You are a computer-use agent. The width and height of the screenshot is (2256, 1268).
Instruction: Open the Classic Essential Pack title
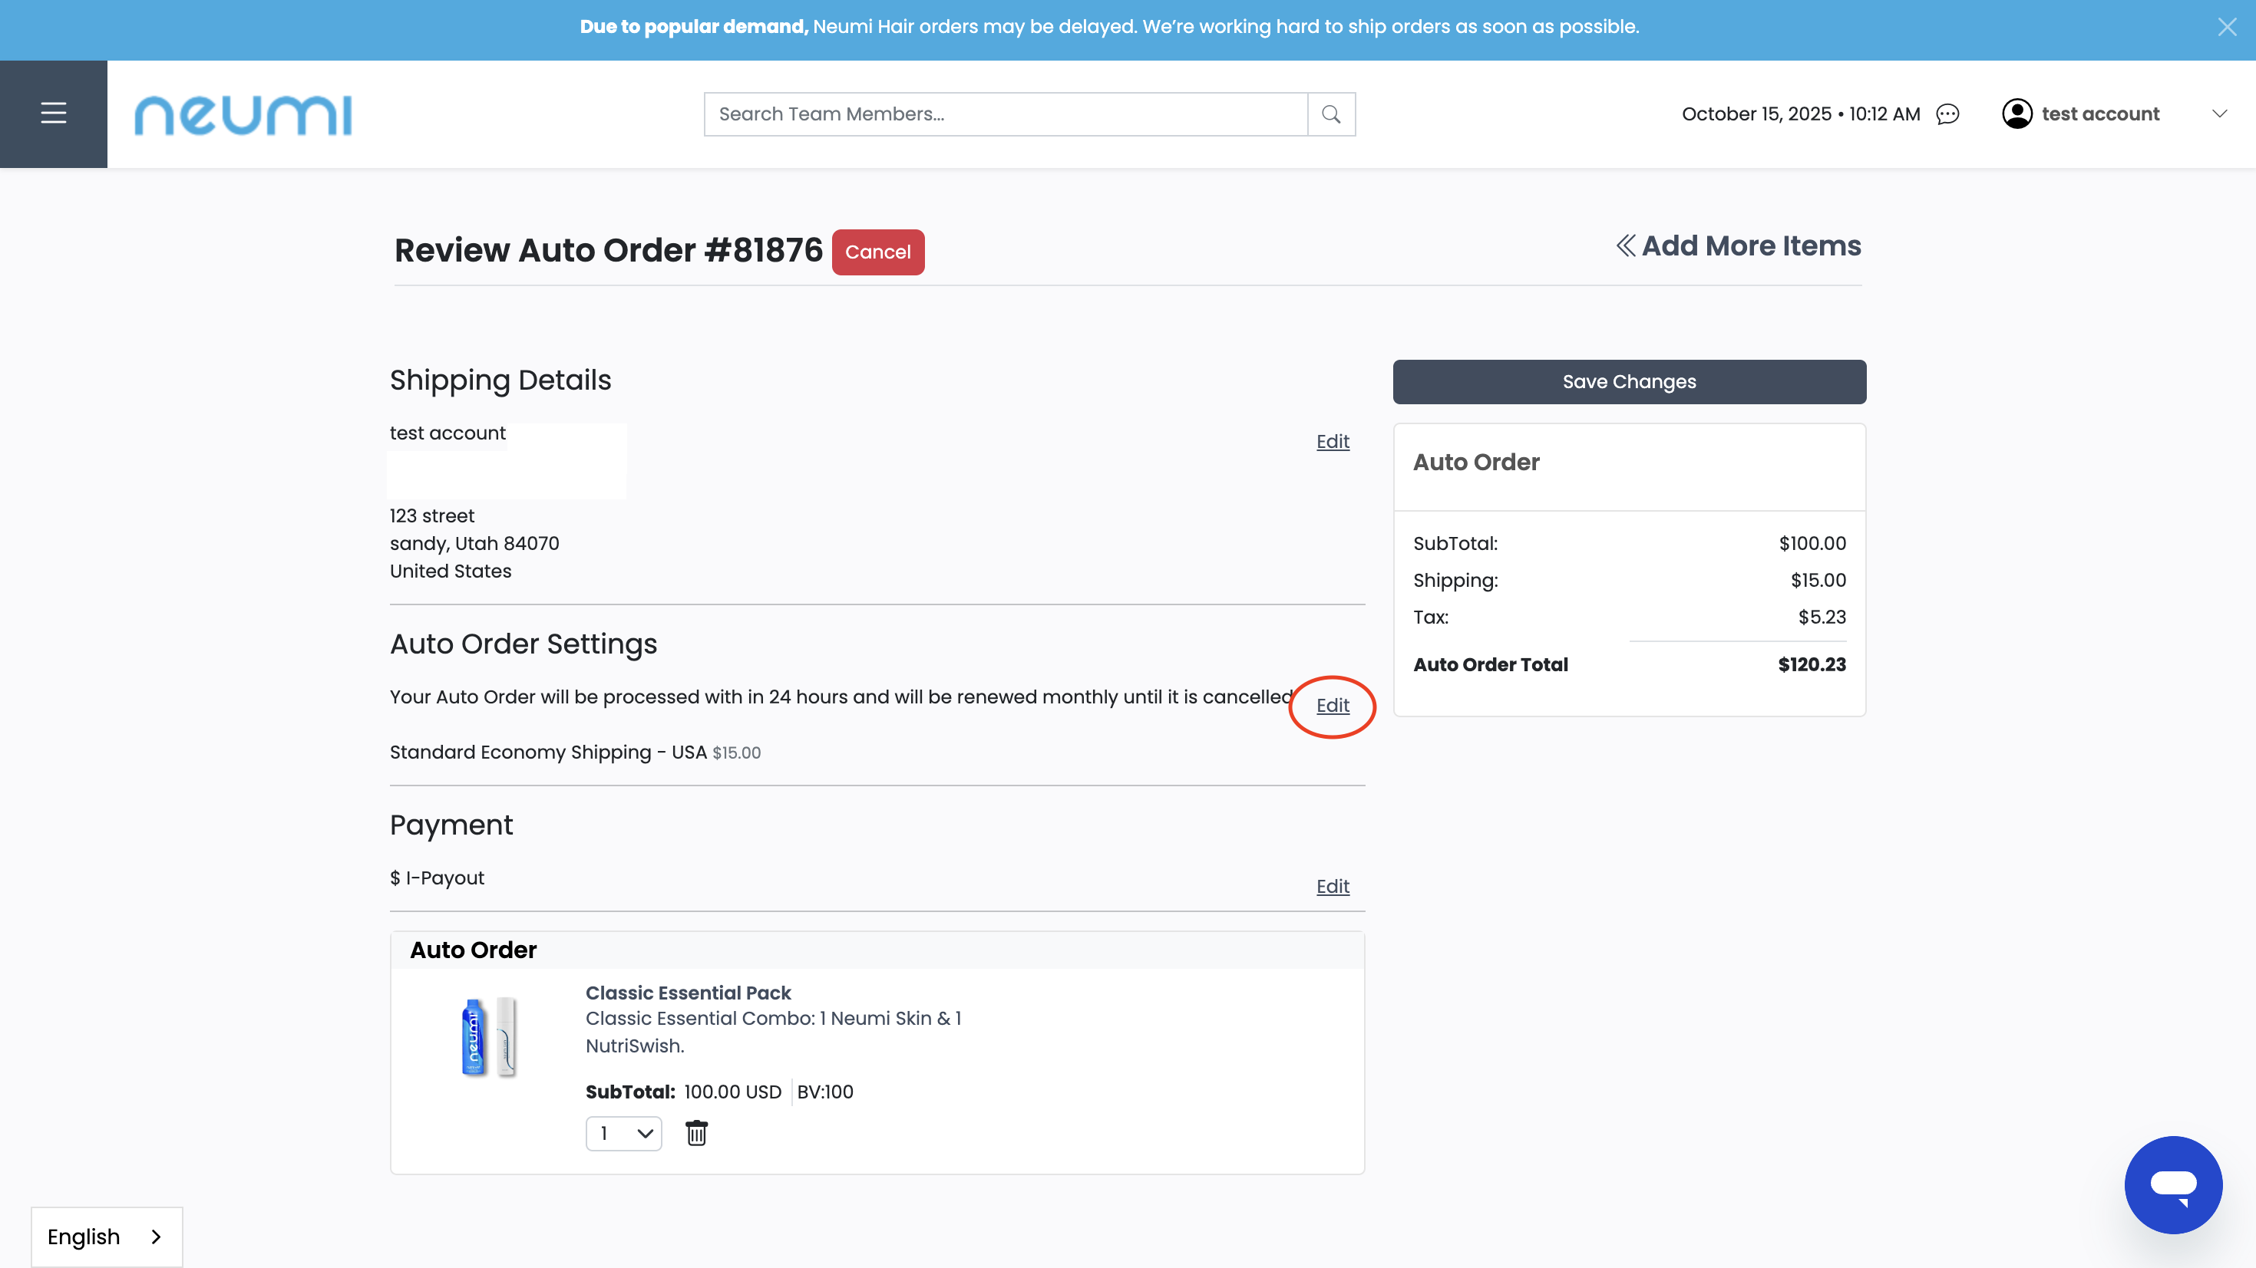pos(688,993)
